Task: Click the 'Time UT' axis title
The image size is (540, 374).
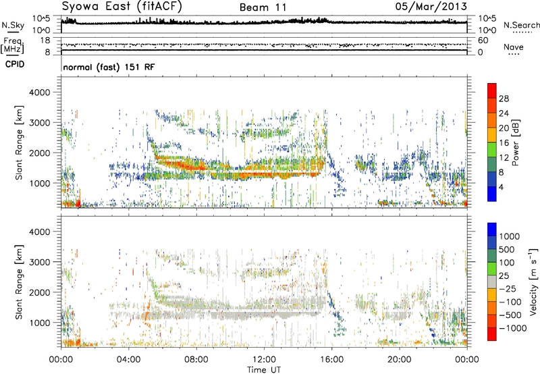Action: (x=264, y=370)
